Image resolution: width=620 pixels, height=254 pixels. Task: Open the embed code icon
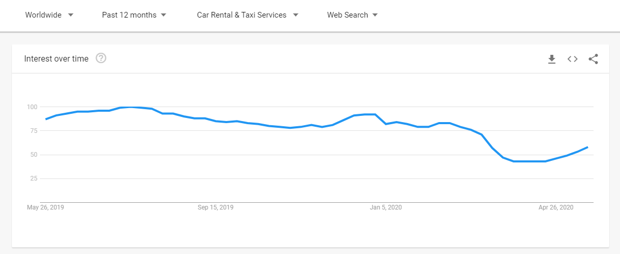point(572,59)
